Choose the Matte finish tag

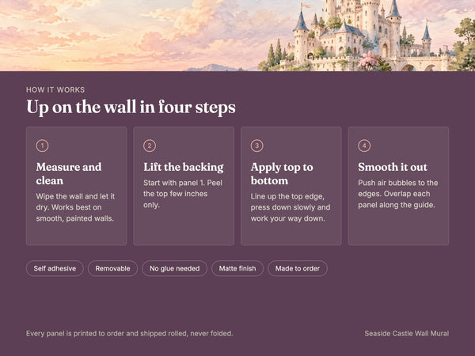[x=237, y=268]
